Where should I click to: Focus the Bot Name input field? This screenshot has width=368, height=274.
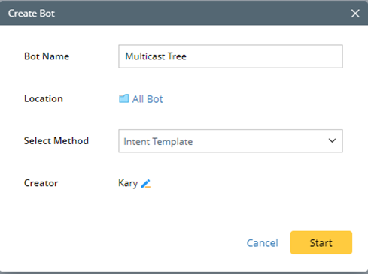[x=230, y=56]
